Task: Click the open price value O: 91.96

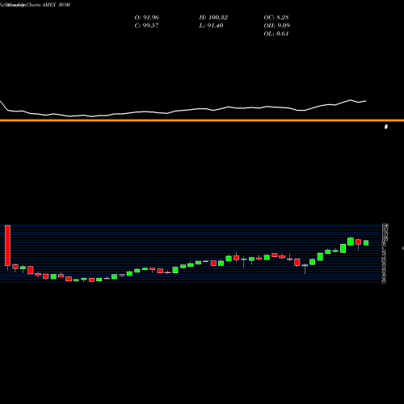Action: 146,18
